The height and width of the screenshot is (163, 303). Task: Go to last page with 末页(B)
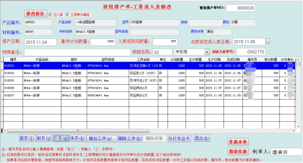pos(78,138)
